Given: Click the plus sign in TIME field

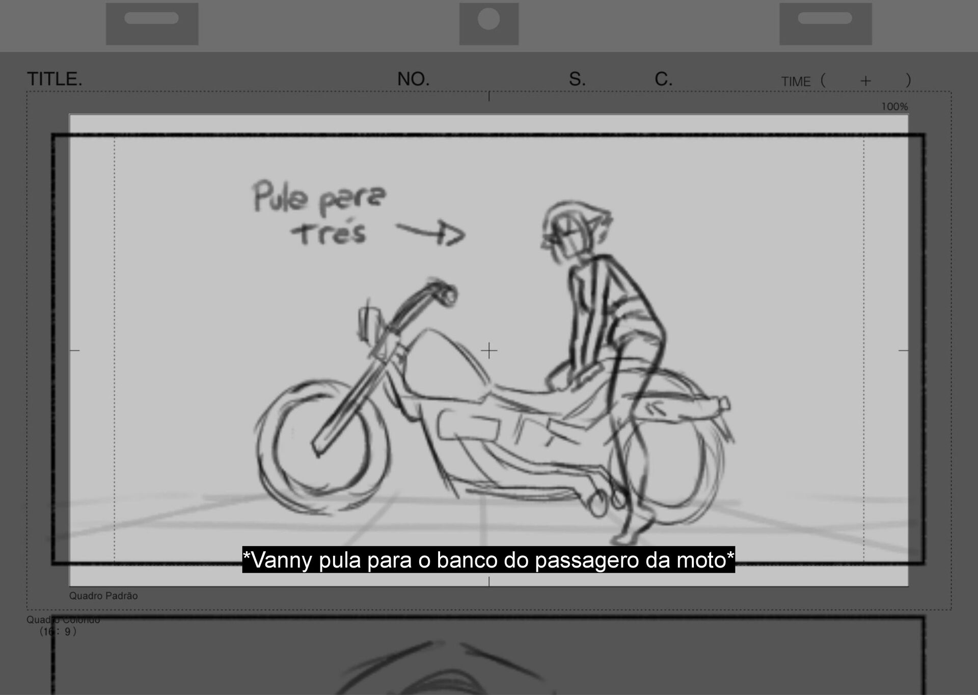Looking at the screenshot, I should tap(865, 81).
